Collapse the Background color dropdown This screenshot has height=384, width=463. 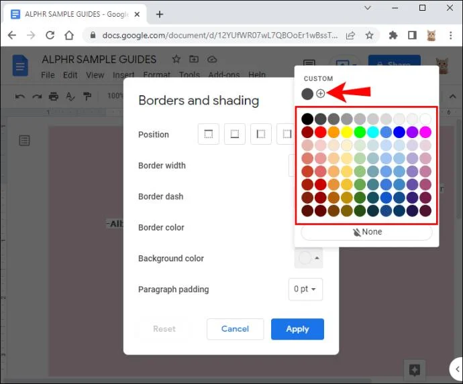click(x=309, y=258)
